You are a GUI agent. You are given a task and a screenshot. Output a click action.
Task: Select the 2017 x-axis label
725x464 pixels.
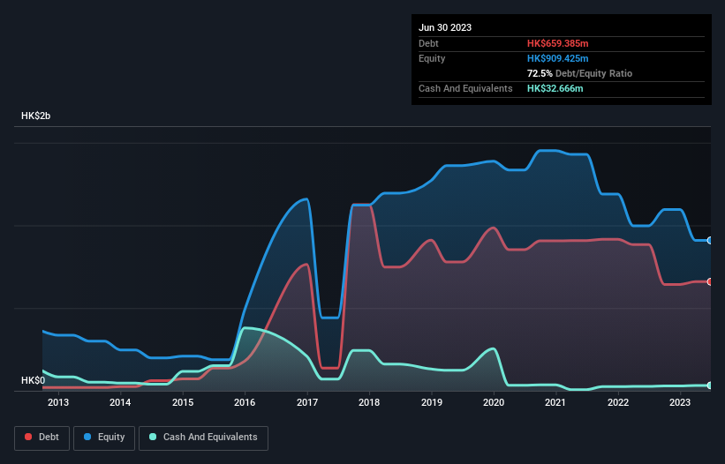pos(307,402)
